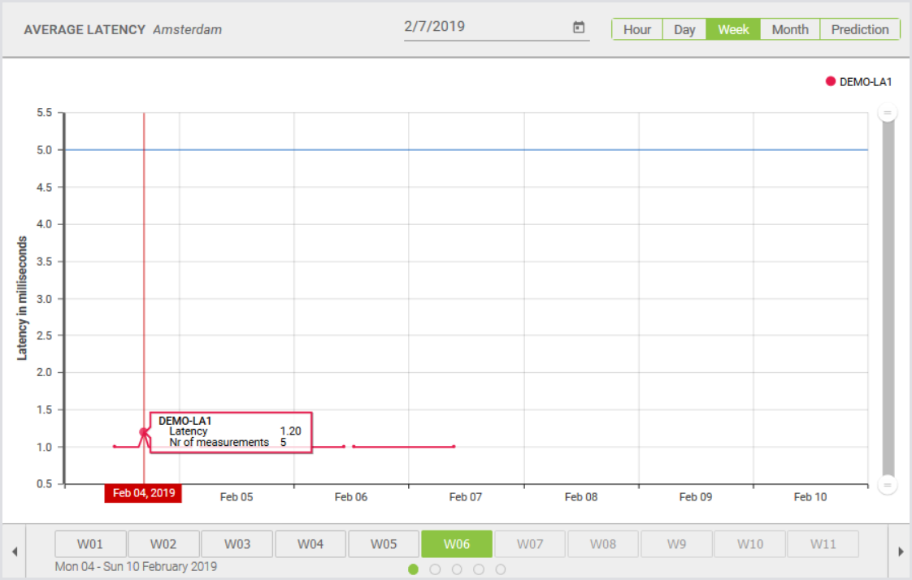Open the Prediction view
This screenshot has width=912, height=580.
(x=859, y=28)
